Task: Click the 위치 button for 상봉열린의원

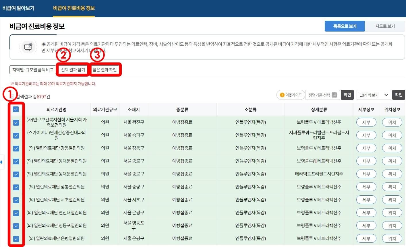Action: 392,187
